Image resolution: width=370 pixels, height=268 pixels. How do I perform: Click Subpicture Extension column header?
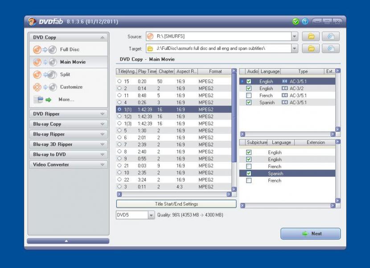[x=315, y=142]
